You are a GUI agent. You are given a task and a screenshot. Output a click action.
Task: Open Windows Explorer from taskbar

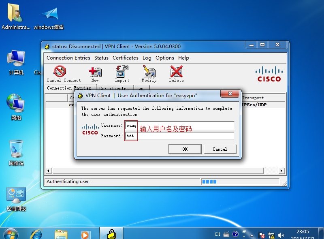[x=61, y=235]
